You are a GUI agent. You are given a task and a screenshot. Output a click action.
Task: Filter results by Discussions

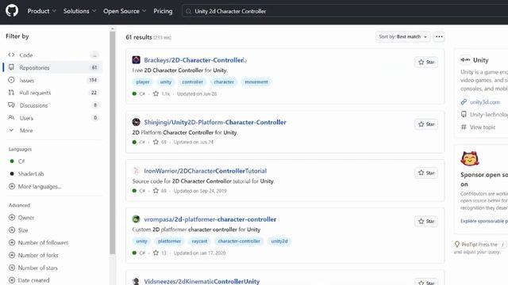pyautogui.click(x=52, y=105)
